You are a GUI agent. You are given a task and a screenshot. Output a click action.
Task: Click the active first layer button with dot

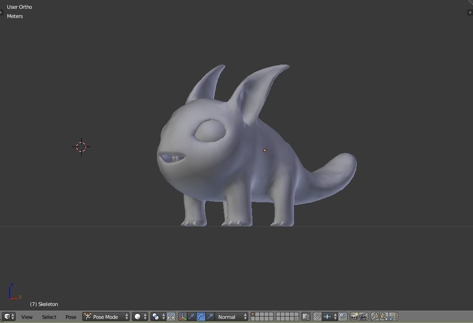pos(253,315)
